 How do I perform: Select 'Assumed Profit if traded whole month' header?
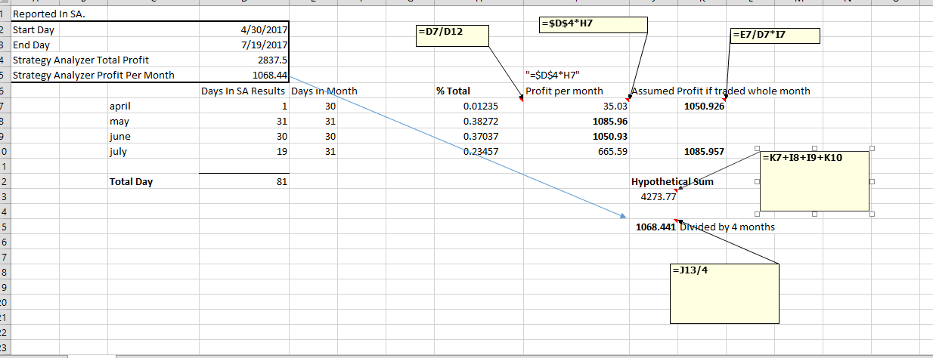[721, 91]
